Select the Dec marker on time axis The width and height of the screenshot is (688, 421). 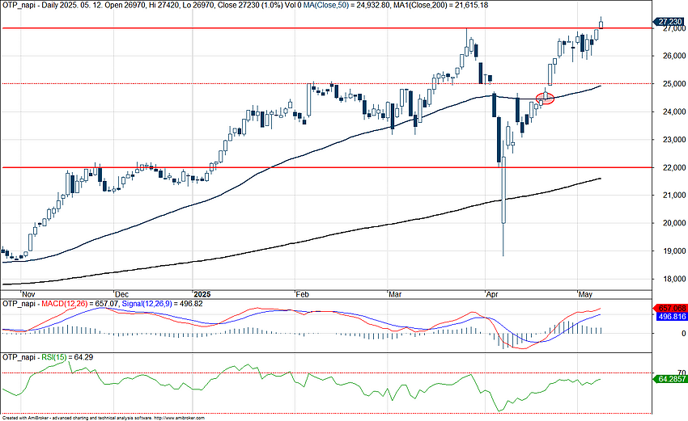point(121,293)
